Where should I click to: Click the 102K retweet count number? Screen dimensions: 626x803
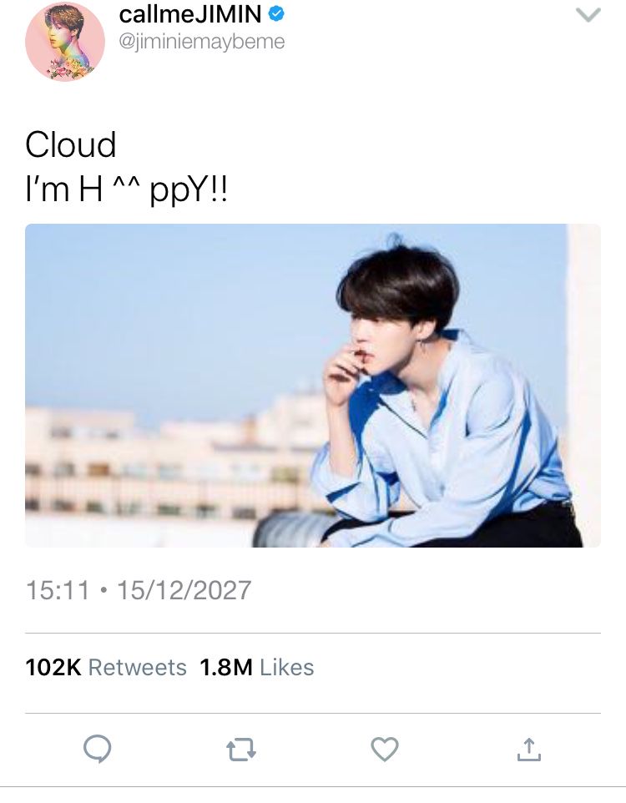[53, 667]
